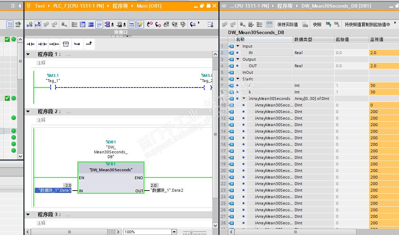Click reset start values icon in Main toolbar

click(64, 24)
